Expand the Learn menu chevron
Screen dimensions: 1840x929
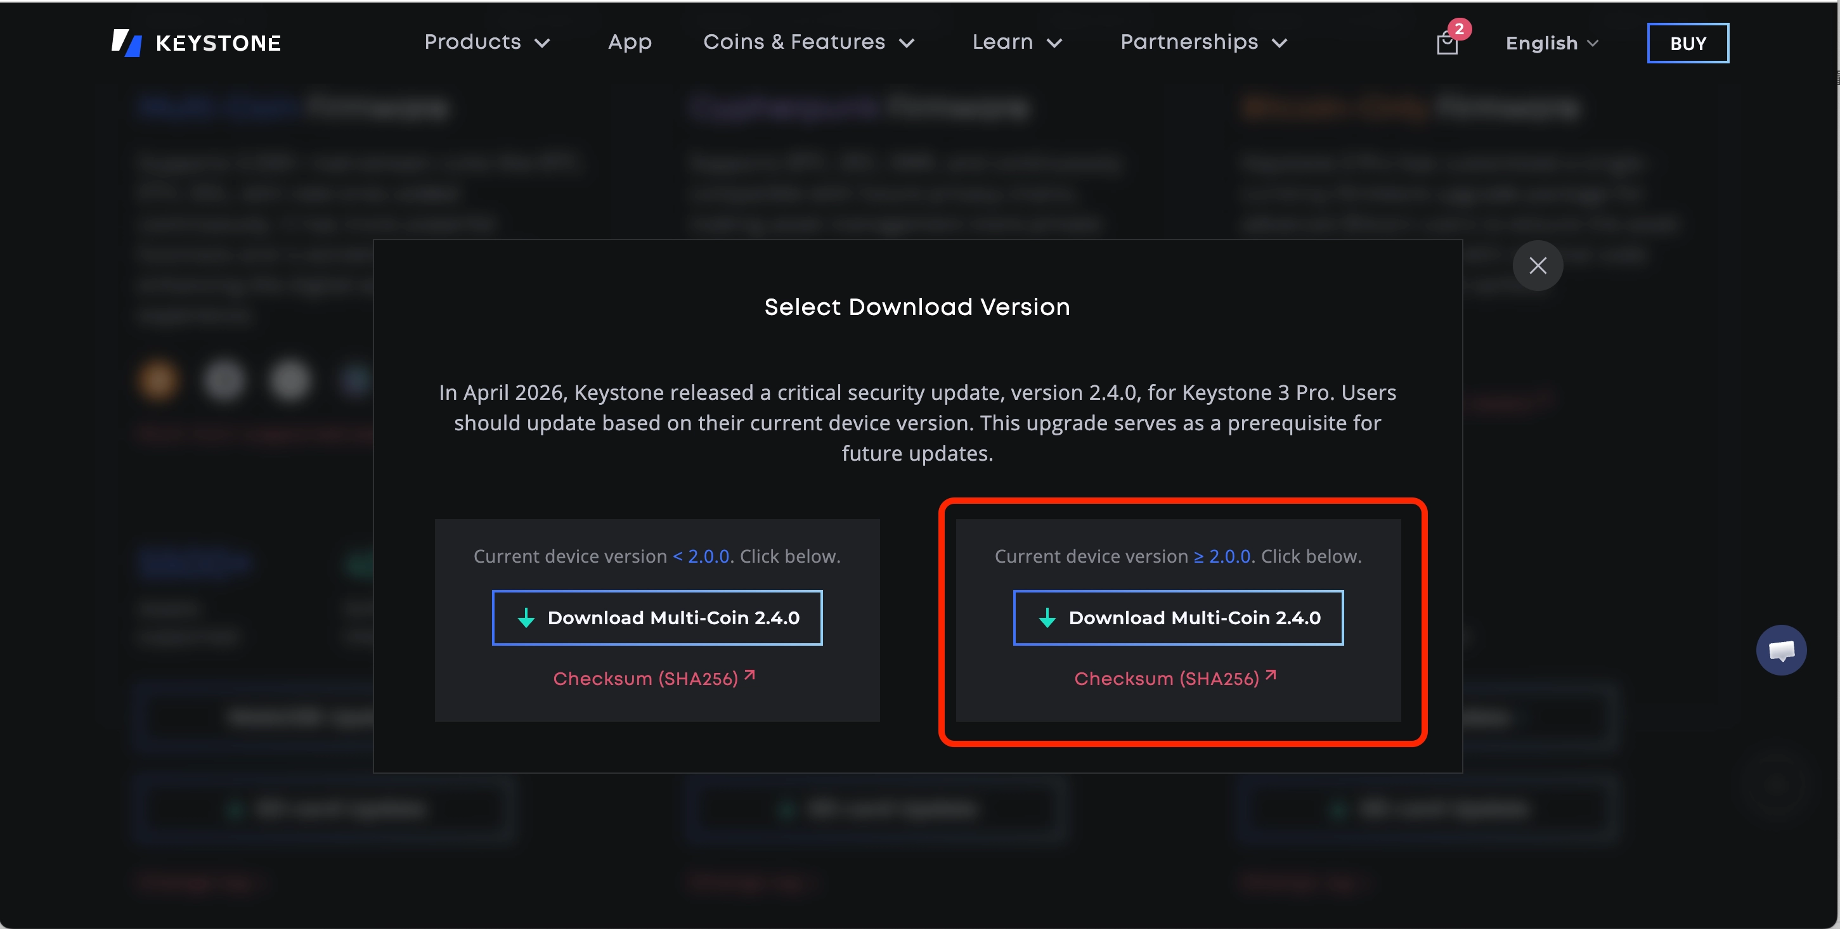tap(1054, 43)
